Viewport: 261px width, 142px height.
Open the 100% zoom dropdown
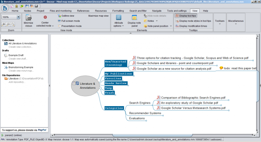coord(11,17)
